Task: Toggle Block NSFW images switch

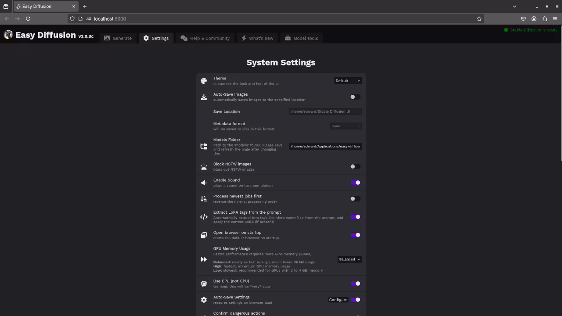Action: [355, 167]
